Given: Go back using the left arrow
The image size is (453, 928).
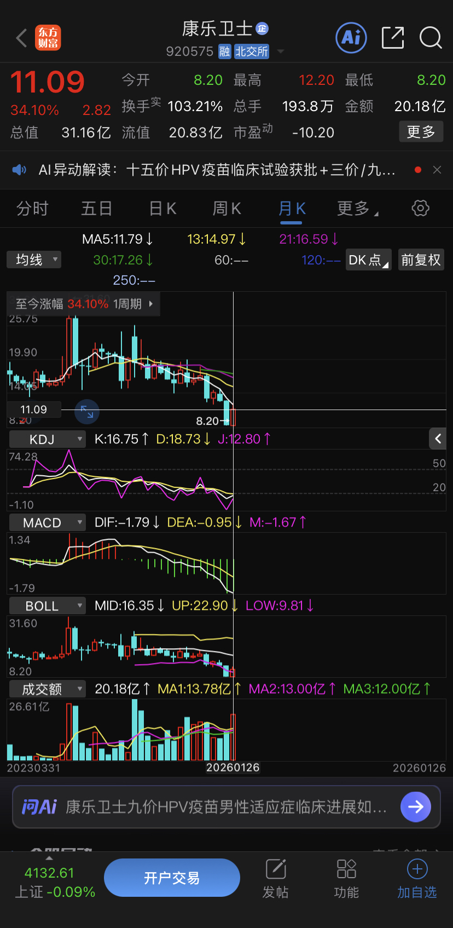Looking at the screenshot, I should [22, 38].
